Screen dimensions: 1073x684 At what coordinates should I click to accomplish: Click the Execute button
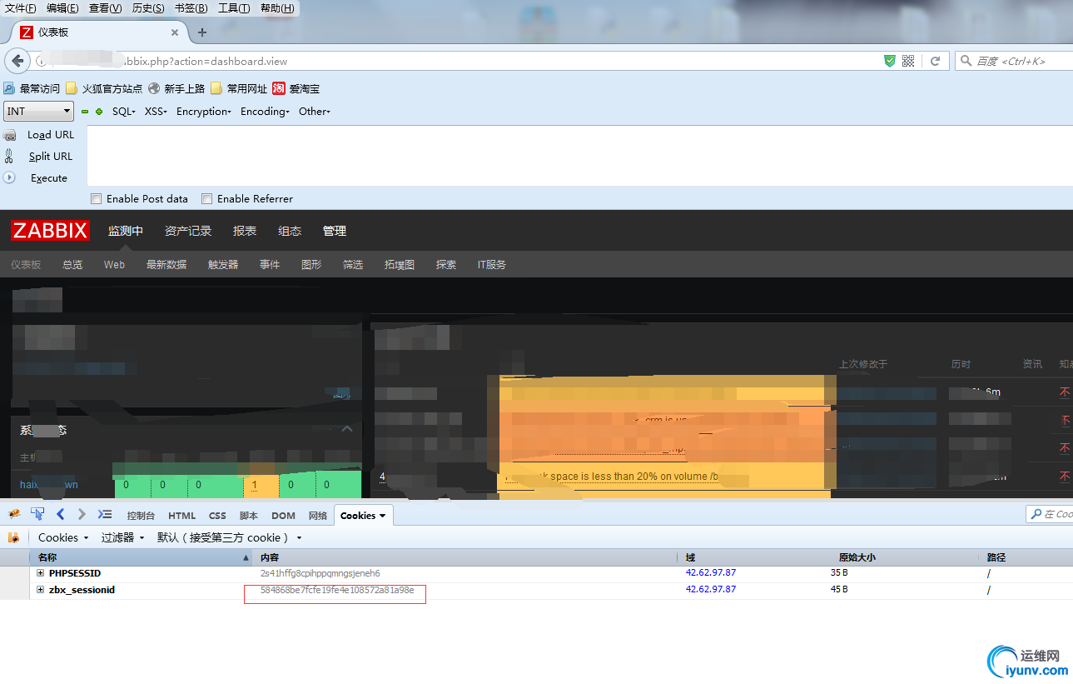(49, 177)
